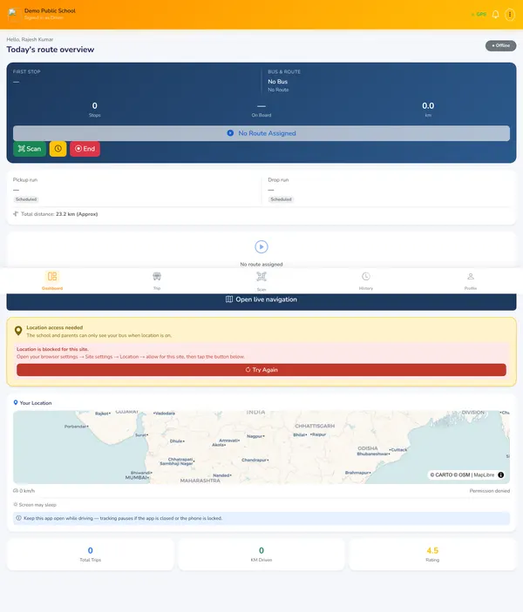Click the On Board counter
523x612 pixels.
(x=261, y=110)
